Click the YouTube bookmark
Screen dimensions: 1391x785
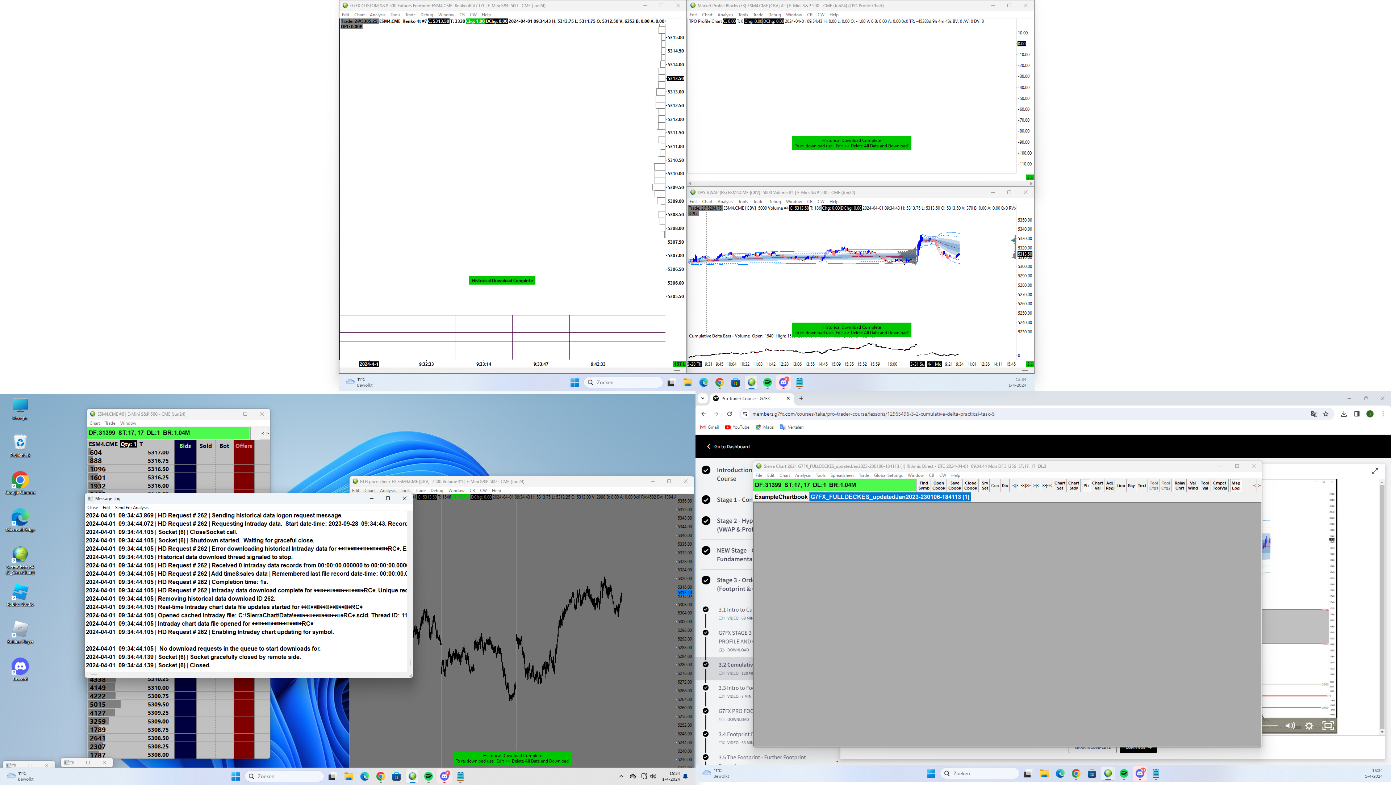click(737, 427)
